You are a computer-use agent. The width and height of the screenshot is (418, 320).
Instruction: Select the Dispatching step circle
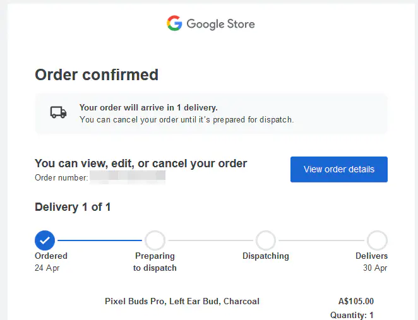[x=266, y=240]
